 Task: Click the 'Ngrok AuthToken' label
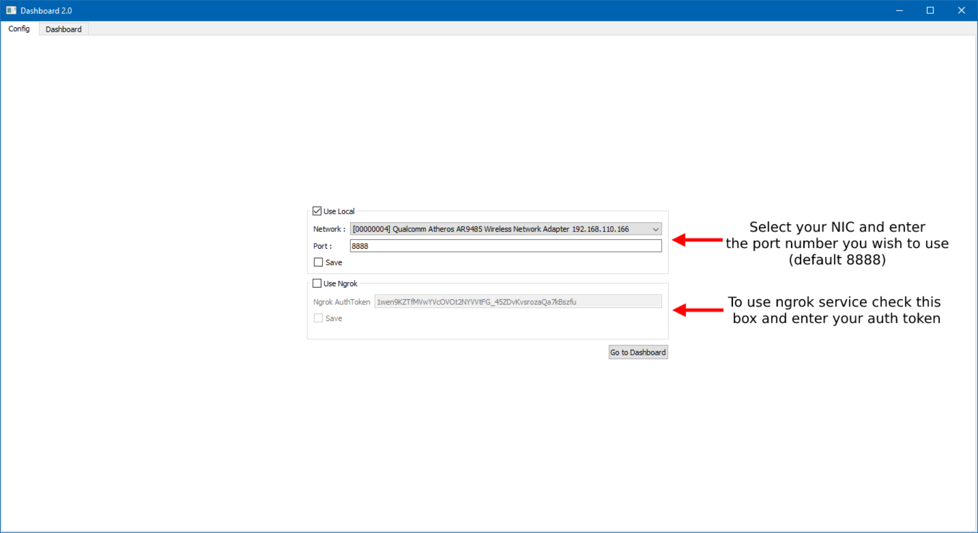[341, 302]
